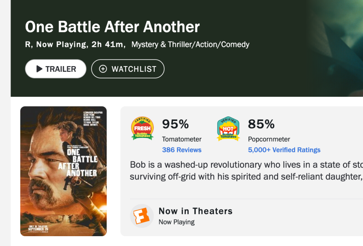Click the Verified Hot popcorn badge
Viewport: 363px width, 246px height.
228,129
